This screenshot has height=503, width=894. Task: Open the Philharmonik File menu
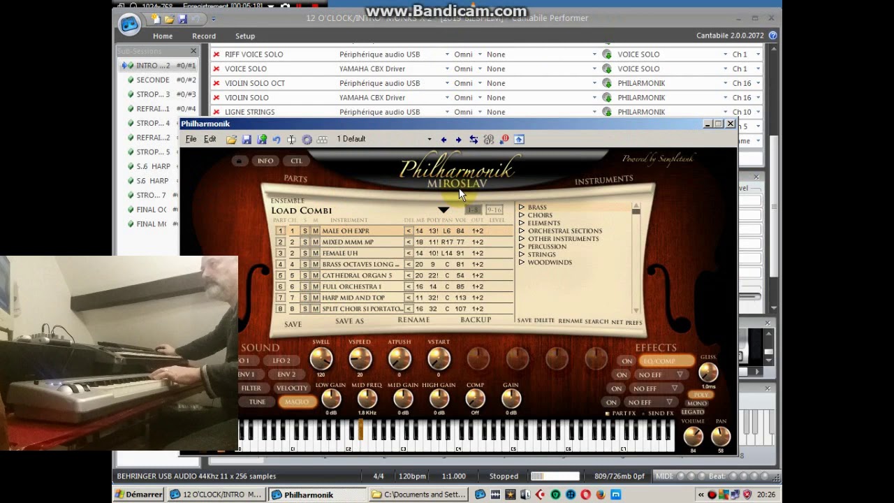[x=191, y=140]
